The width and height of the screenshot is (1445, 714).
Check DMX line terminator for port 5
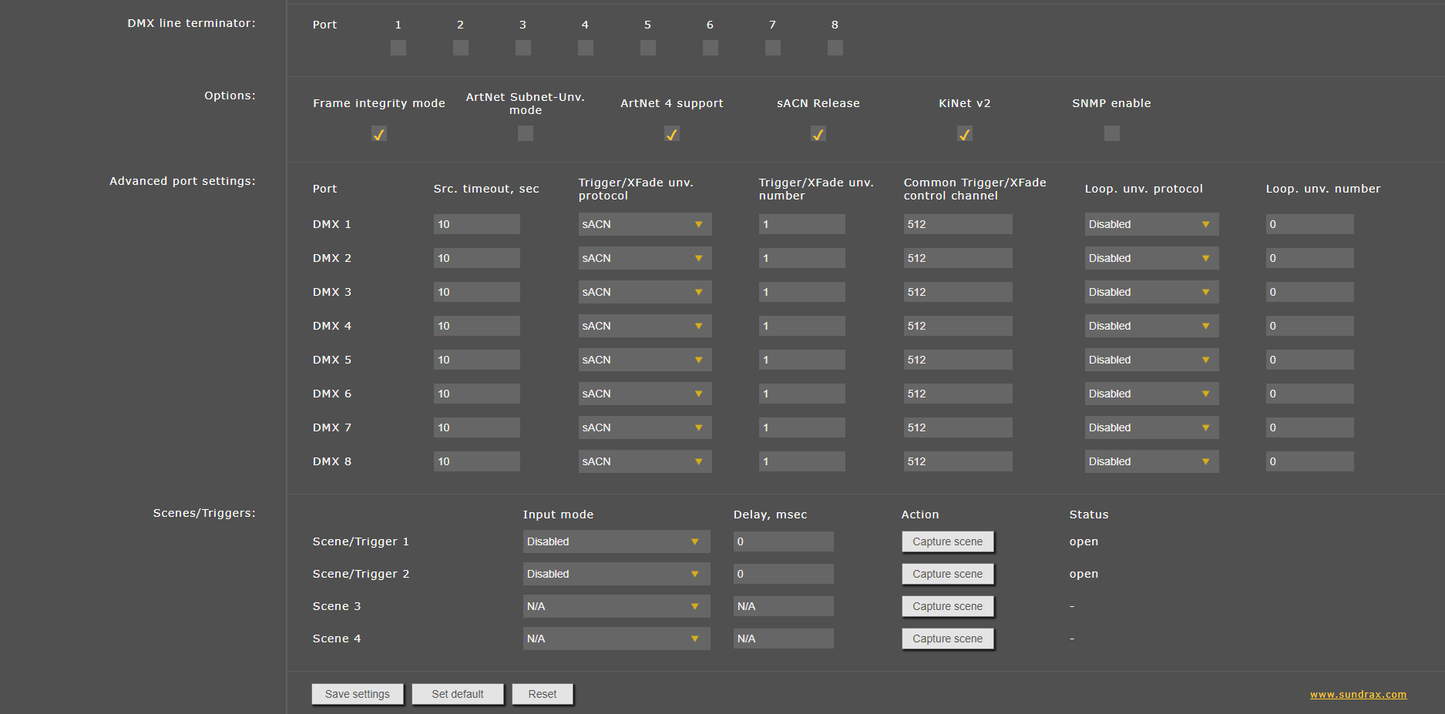(x=647, y=48)
